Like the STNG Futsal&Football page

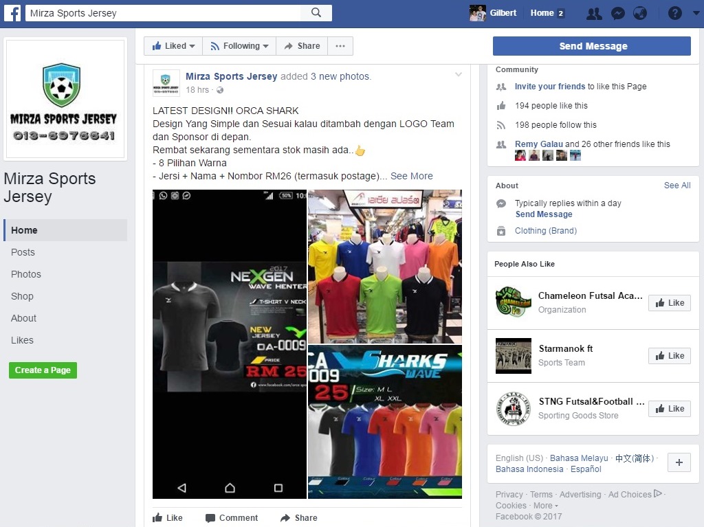click(x=670, y=409)
